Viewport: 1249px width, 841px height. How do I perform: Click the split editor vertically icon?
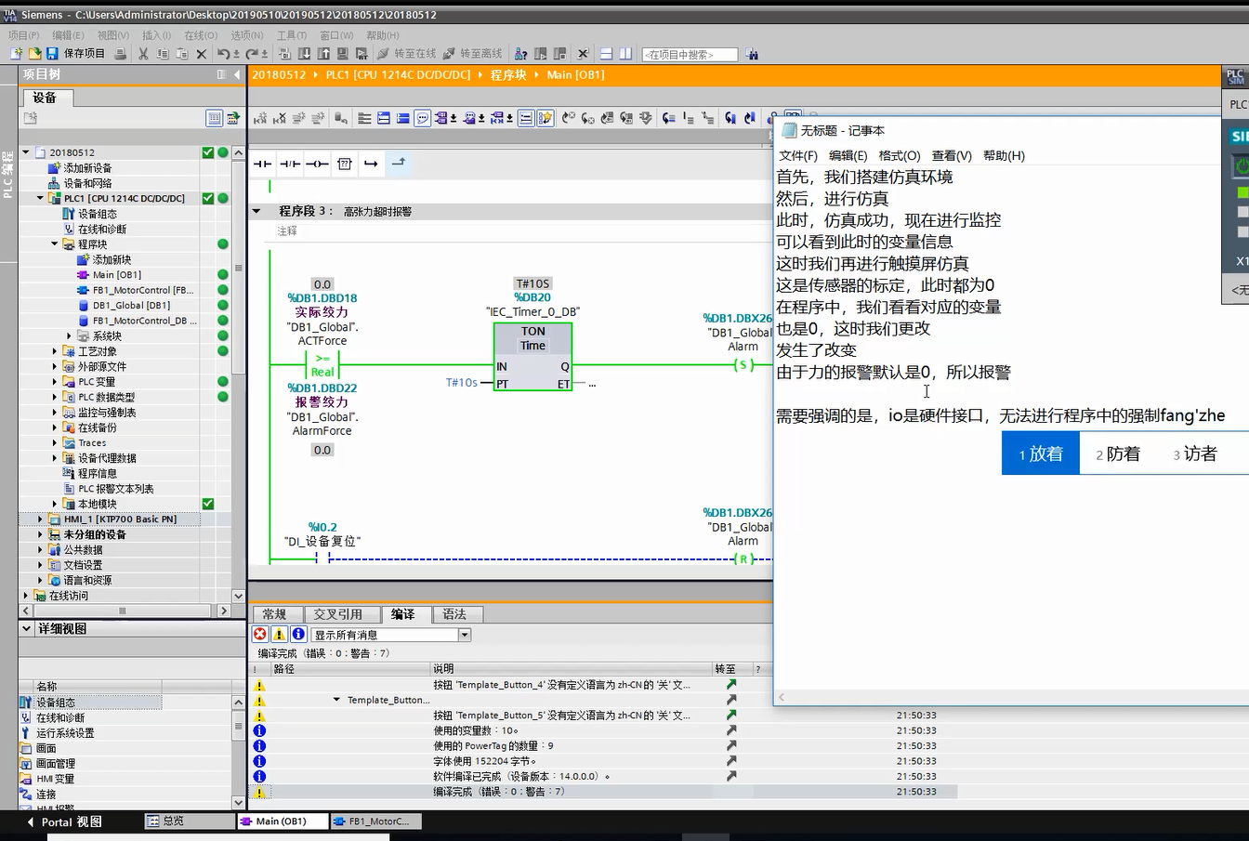pos(625,54)
